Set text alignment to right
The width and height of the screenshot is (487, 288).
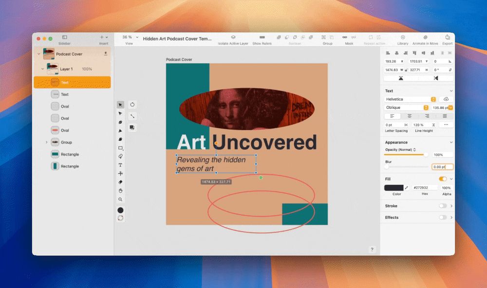pyautogui.click(x=427, y=116)
